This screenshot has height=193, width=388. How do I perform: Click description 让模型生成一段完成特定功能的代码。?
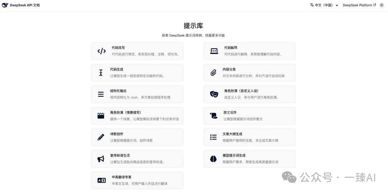point(137,76)
